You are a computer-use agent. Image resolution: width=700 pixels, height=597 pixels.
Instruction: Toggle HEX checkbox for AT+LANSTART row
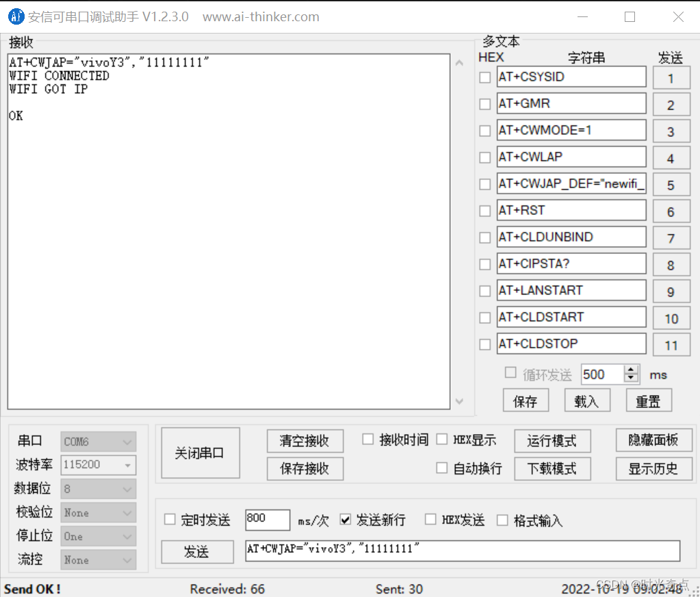click(485, 291)
